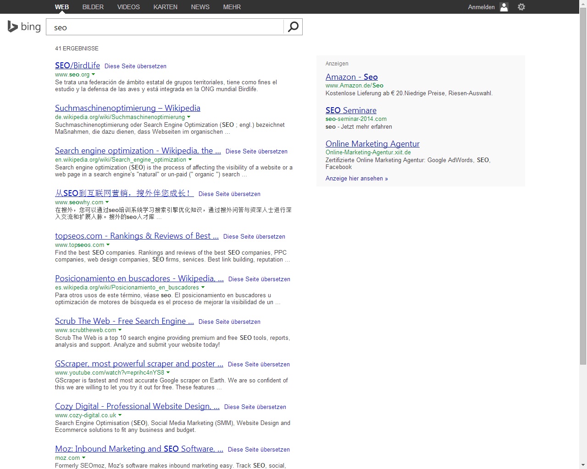
Task: Open the 'Amazon - Seo' ad
Action: 352,77
